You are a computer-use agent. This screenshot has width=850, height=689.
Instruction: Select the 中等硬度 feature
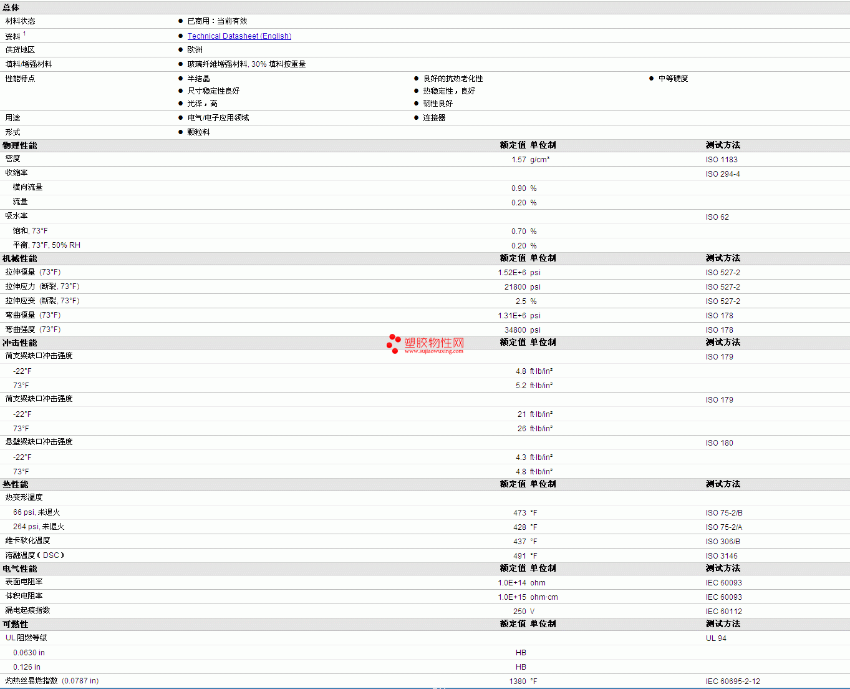674,79
